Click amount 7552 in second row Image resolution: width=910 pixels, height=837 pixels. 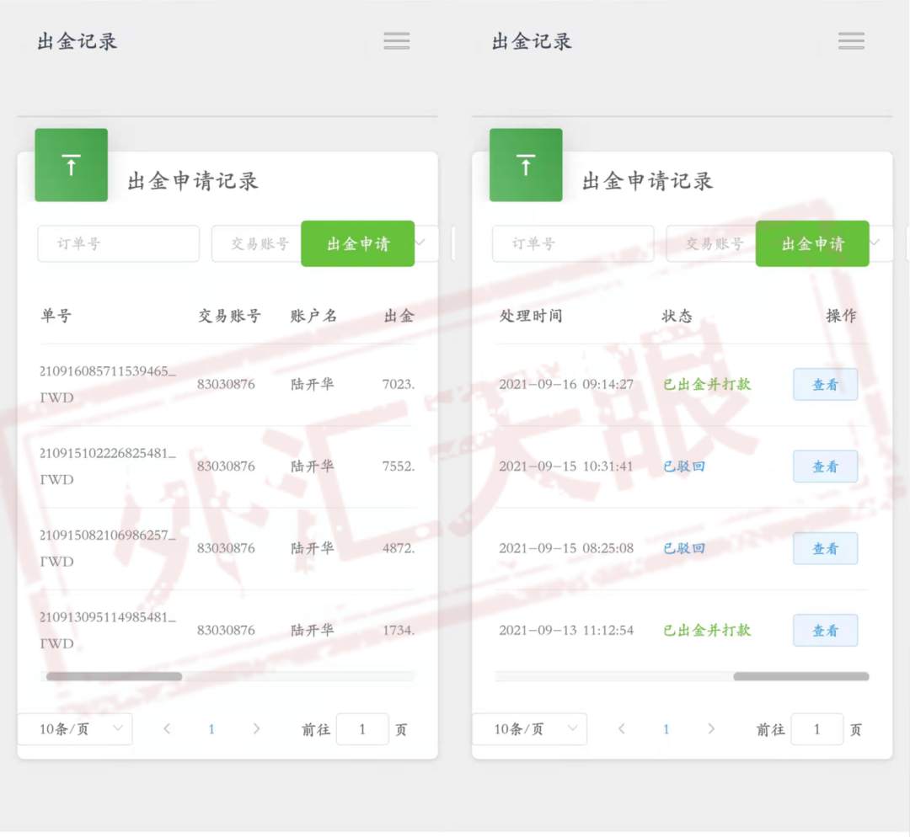pyautogui.click(x=398, y=466)
